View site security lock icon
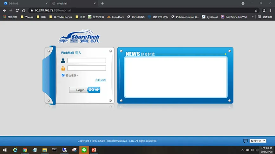Viewport: 275px width, 154px height. tap(32, 10)
